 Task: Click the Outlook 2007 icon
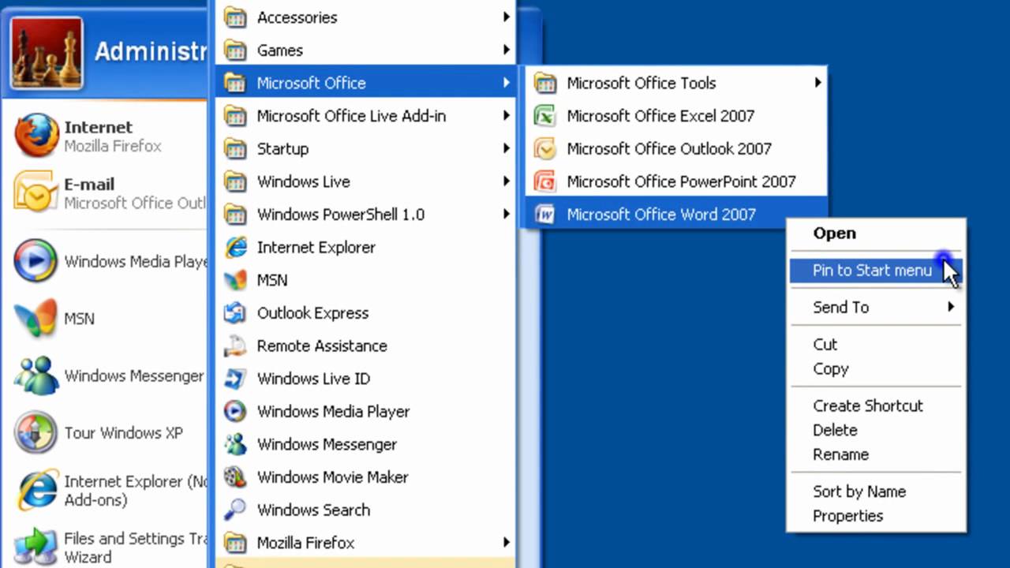[x=545, y=149]
